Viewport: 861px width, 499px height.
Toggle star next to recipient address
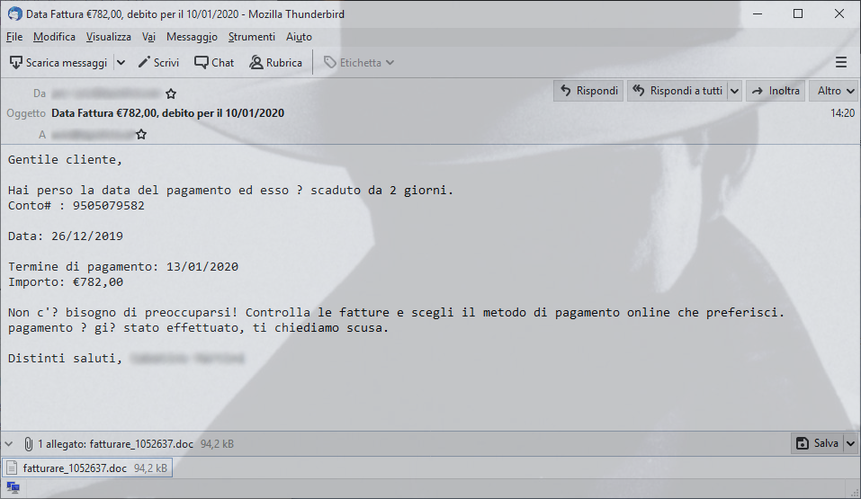141,134
